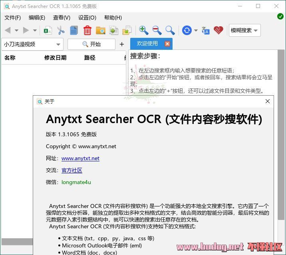Click the plain magnifier reset zoom icon
The width and height of the screenshot is (286, 255).
click(170, 30)
